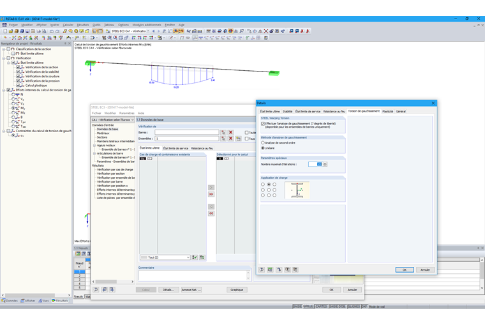The image size is (485, 325).
Task: Open the Tout (2) filter dropdown
Action: pyautogui.click(x=165, y=257)
